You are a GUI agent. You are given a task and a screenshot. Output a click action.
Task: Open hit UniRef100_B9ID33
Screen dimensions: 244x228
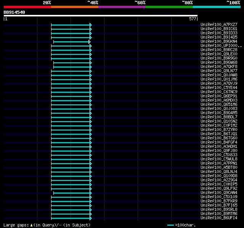[x=219, y=33]
